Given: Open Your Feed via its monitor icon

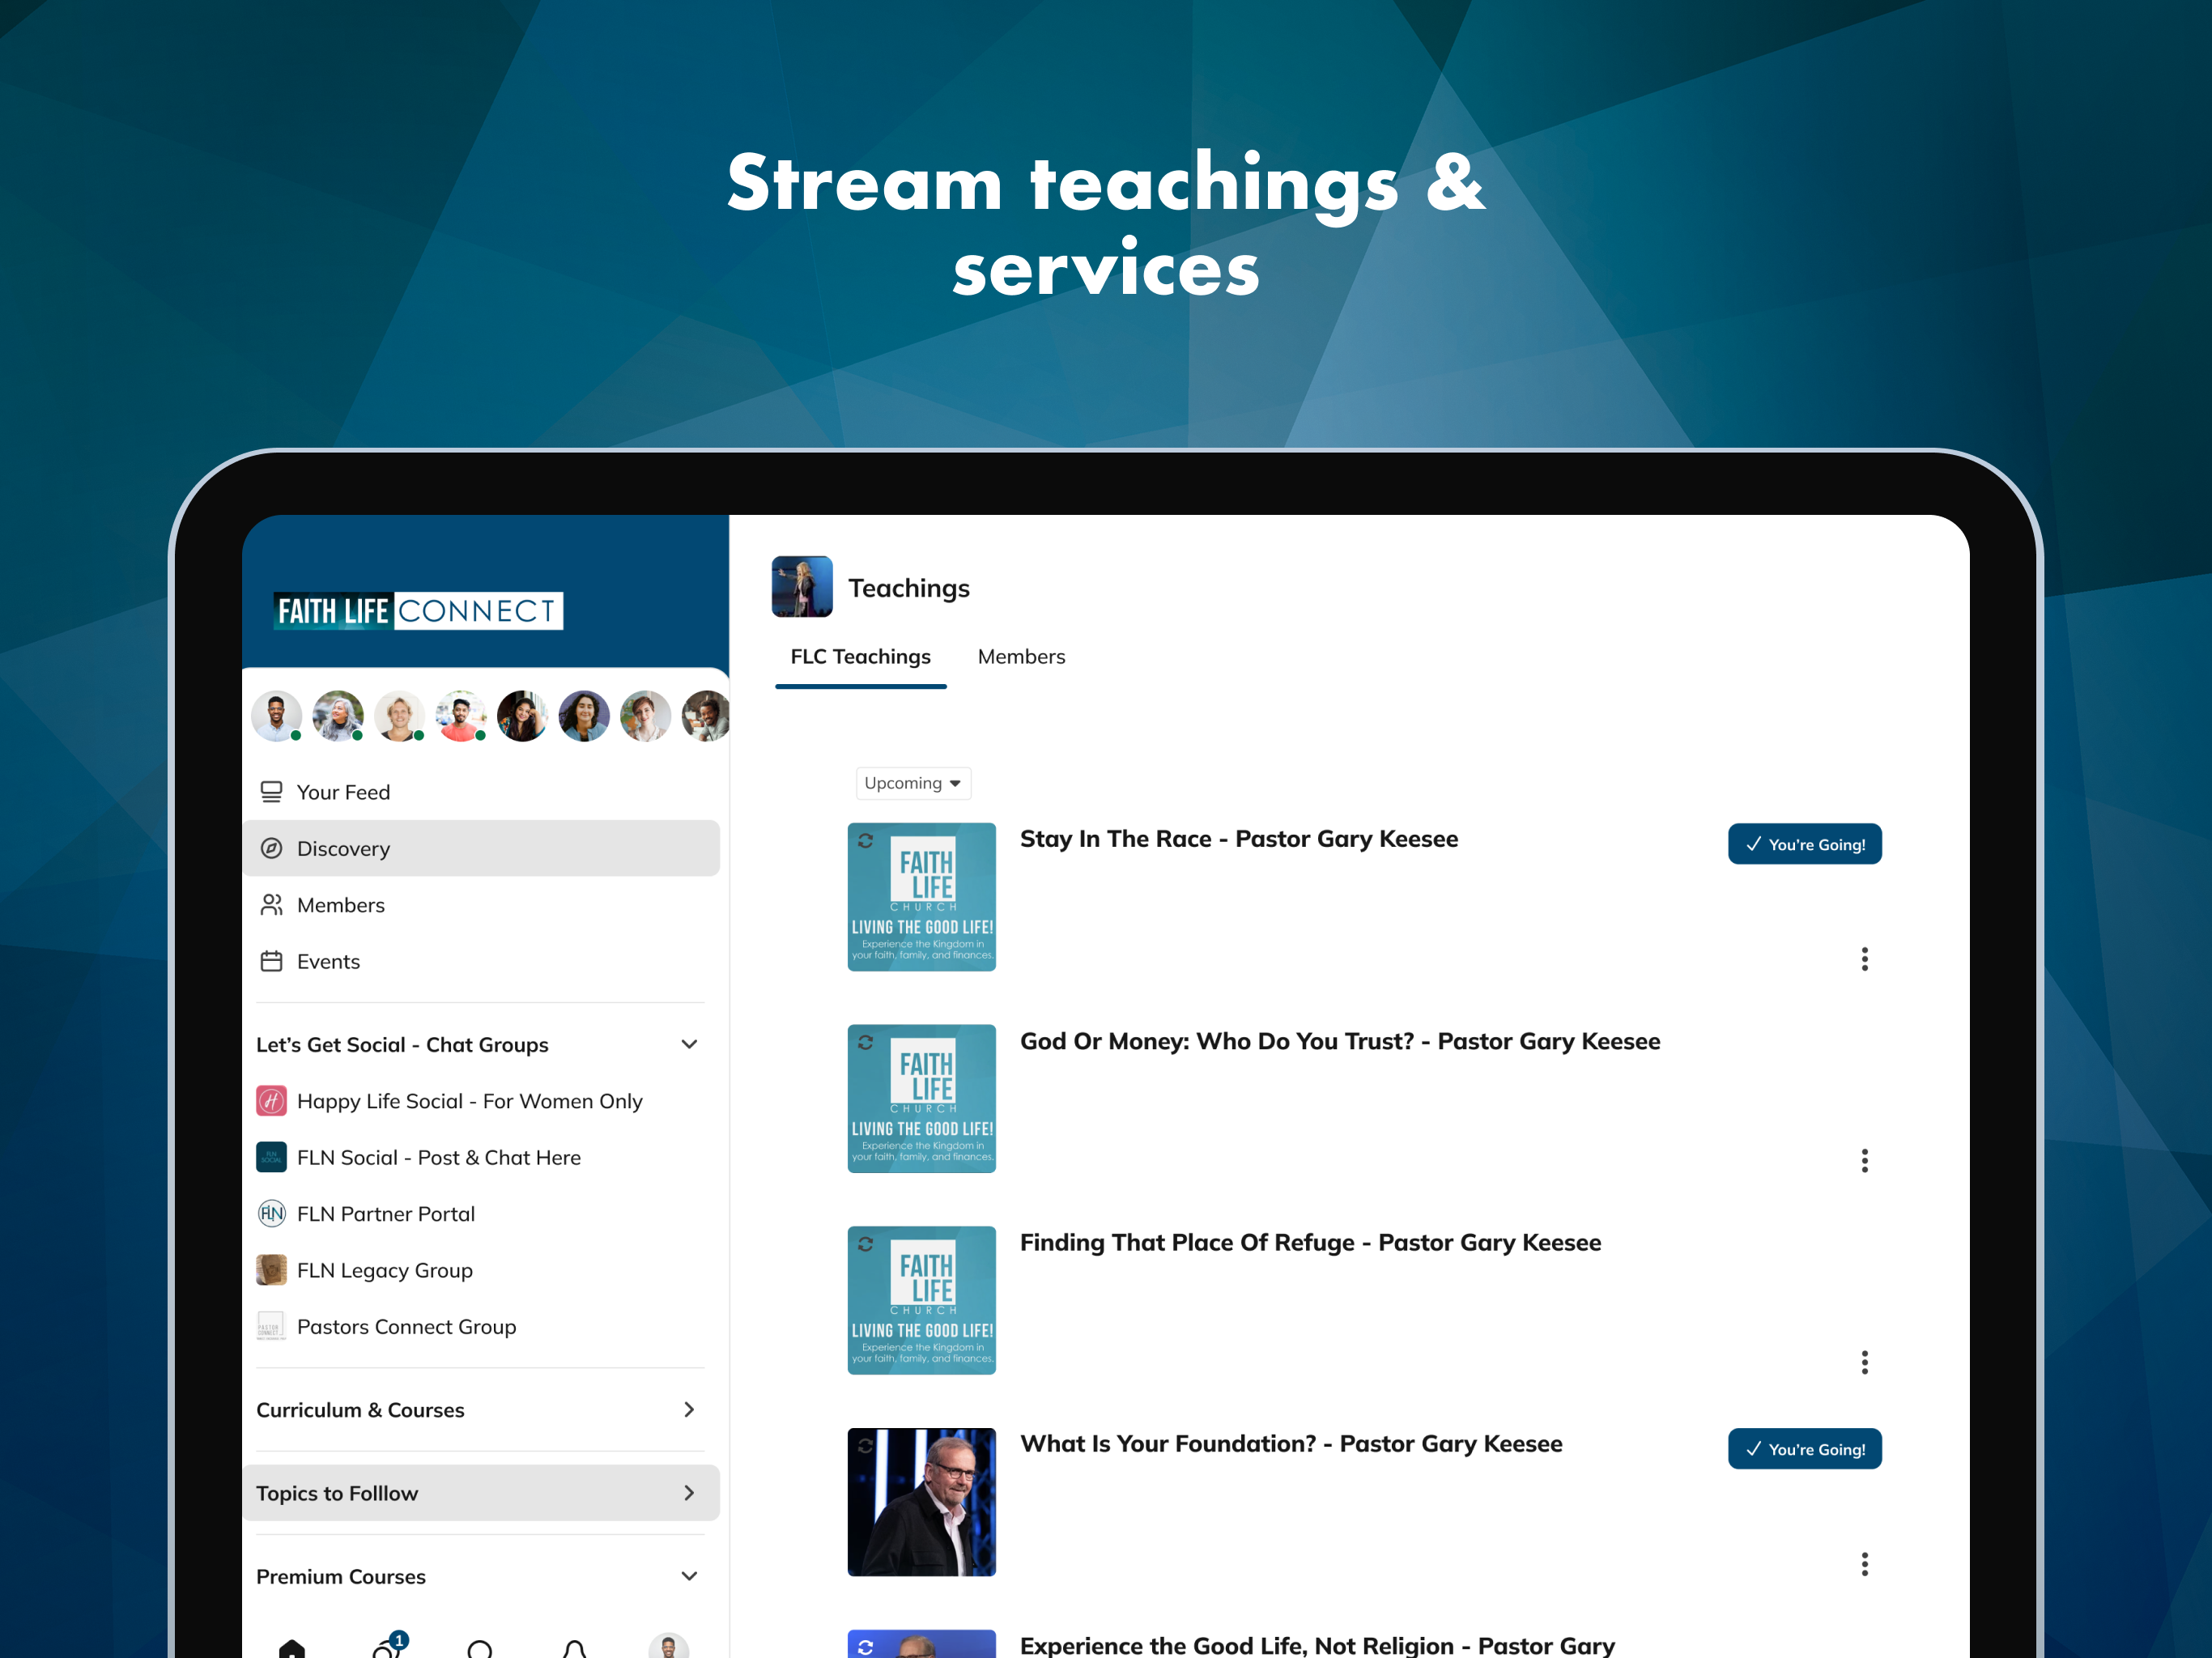Looking at the screenshot, I should tap(271, 792).
